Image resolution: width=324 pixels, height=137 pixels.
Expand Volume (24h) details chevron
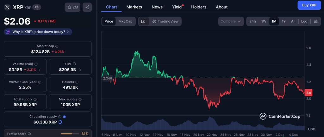[x=40, y=70]
